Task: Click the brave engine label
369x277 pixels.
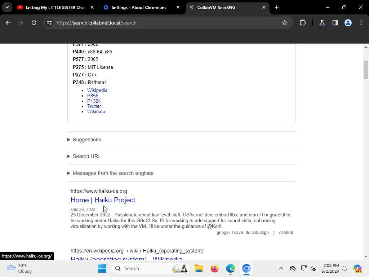Action: point(237,233)
